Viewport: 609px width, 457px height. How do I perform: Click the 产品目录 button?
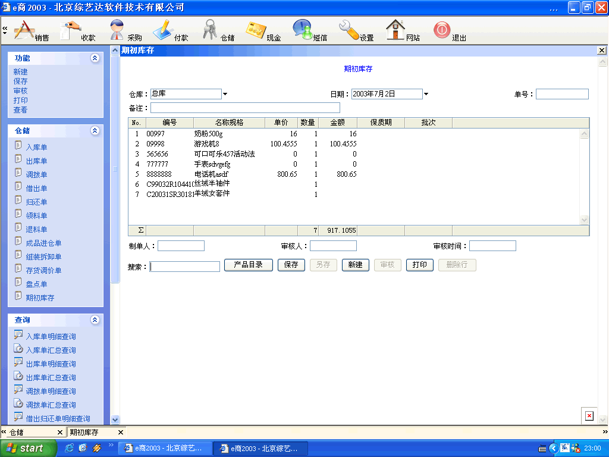click(x=248, y=265)
